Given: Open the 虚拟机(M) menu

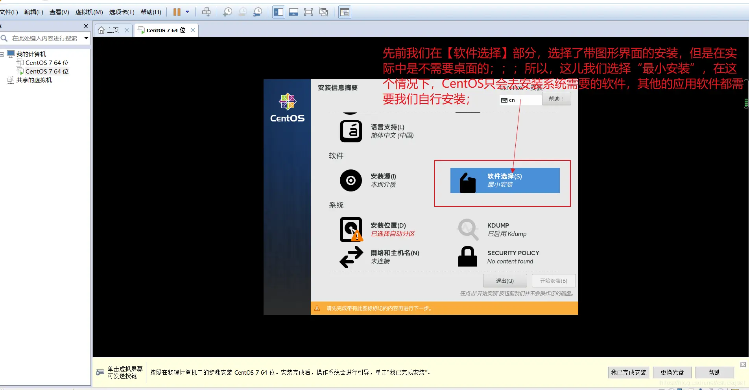Looking at the screenshot, I should click(89, 12).
